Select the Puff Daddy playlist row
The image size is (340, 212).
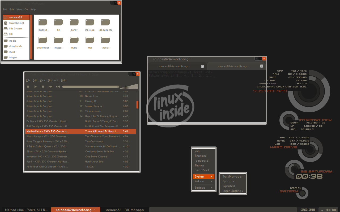[80, 126]
